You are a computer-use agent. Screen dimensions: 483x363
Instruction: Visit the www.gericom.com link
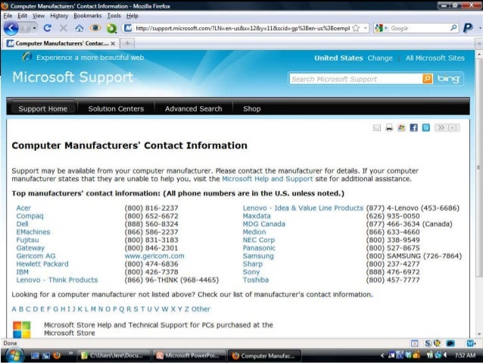click(154, 256)
